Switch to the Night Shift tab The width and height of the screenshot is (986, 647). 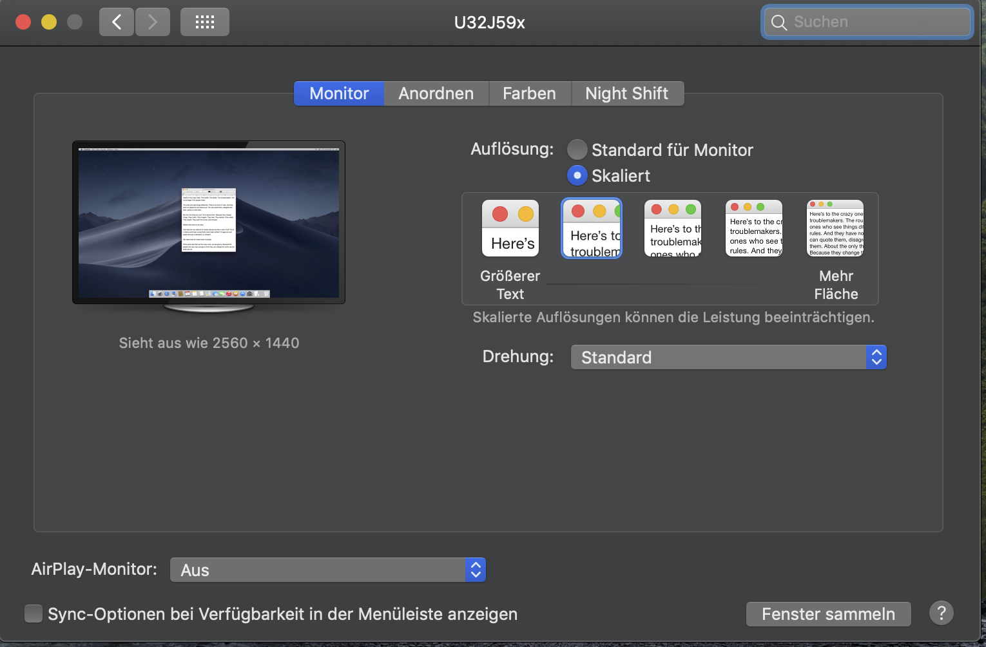[626, 93]
